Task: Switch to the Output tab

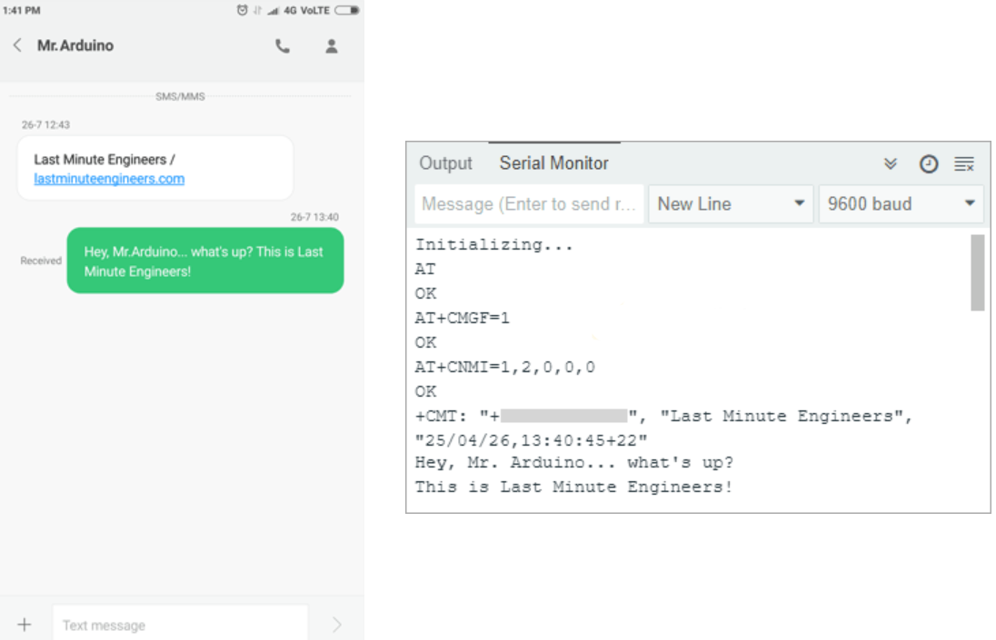Action: coord(445,163)
